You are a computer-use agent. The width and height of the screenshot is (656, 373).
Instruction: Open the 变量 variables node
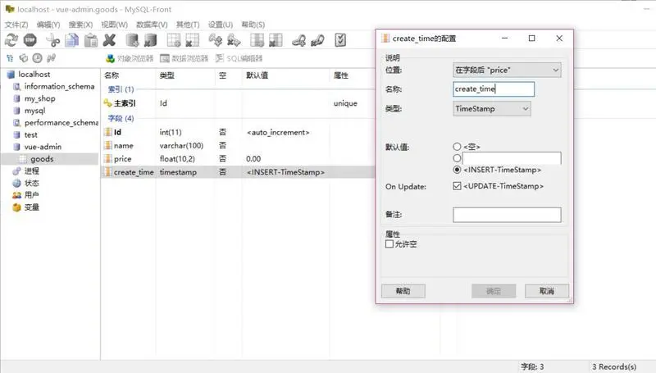coord(31,207)
